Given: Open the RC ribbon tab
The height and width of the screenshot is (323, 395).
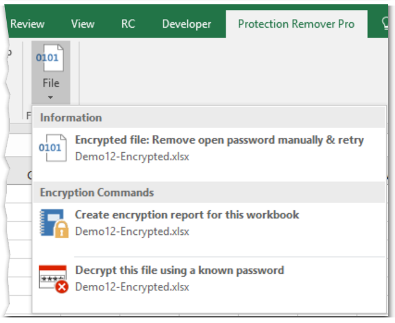Looking at the screenshot, I should coord(128,24).
